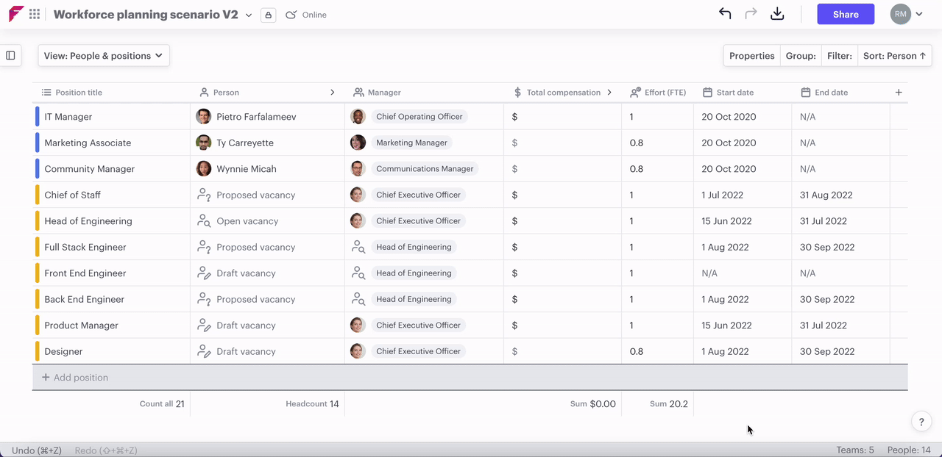Click the plus icon to add column
942x457 pixels.
899,93
